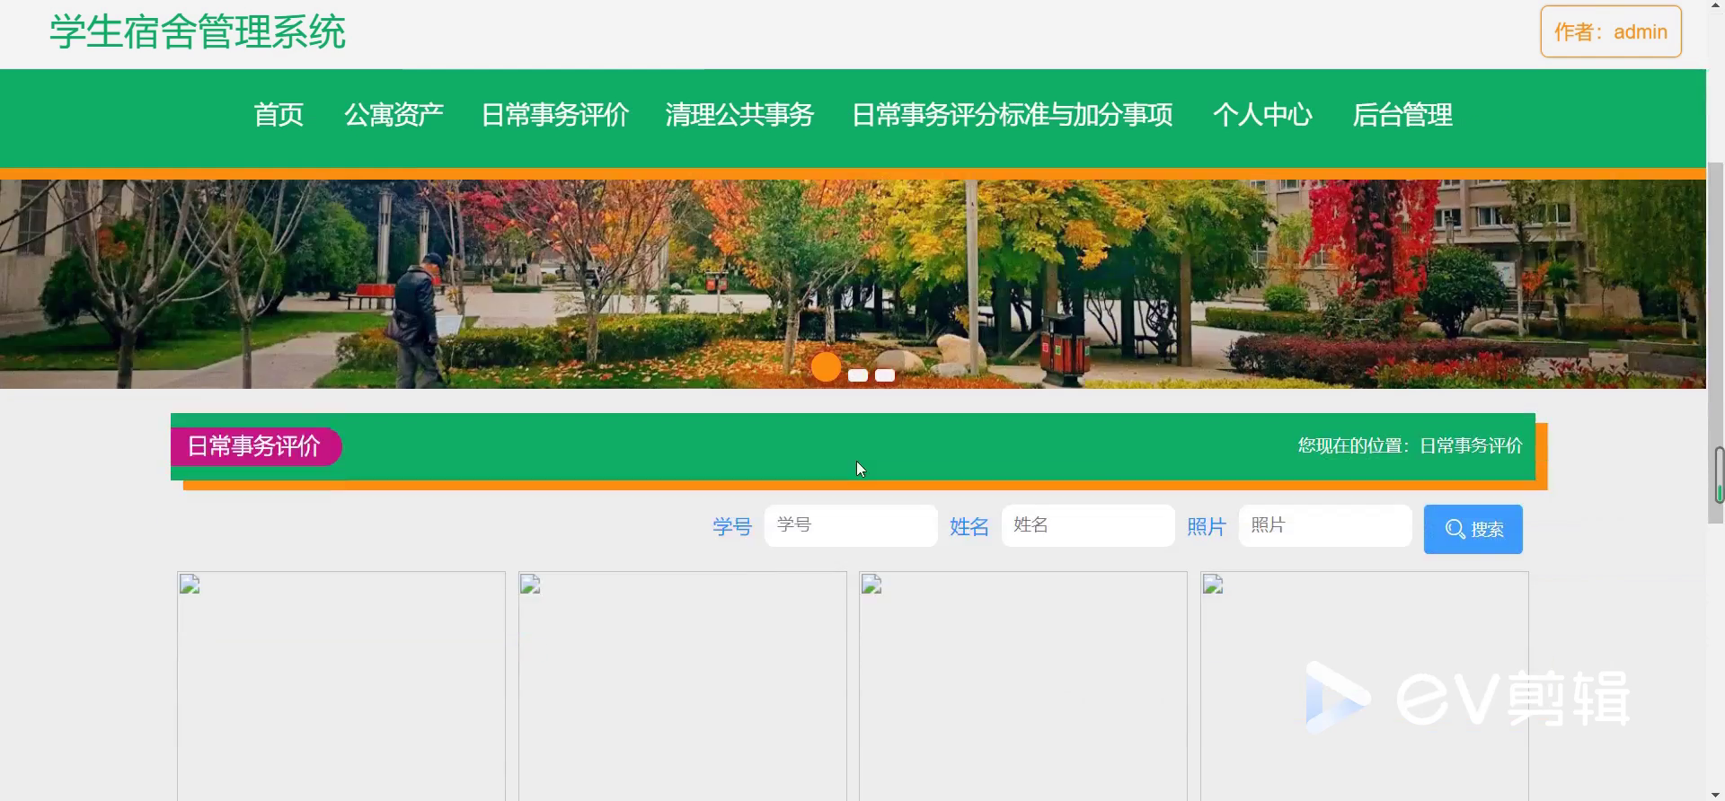Open 日常事务评分标准与加分事项 menu item
Screen dimensions: 1725x801
pyautogui.click(x=1012, y=115)
